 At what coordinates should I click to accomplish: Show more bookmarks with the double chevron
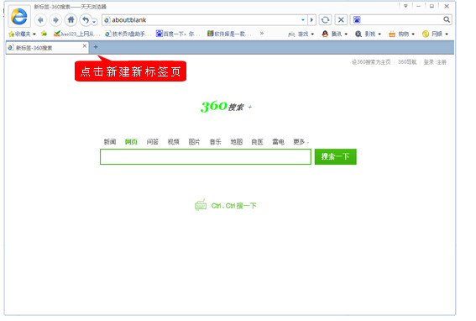click(x=262, y=34)
